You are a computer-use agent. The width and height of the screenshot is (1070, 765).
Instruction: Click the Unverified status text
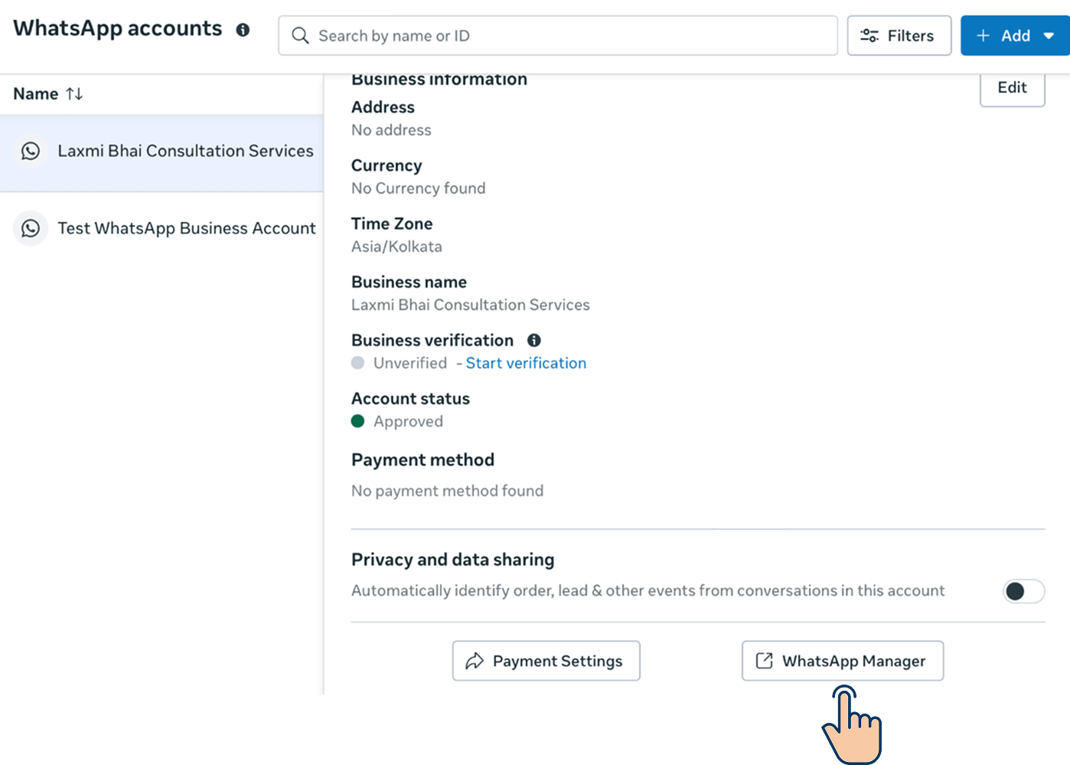[410, 363]
